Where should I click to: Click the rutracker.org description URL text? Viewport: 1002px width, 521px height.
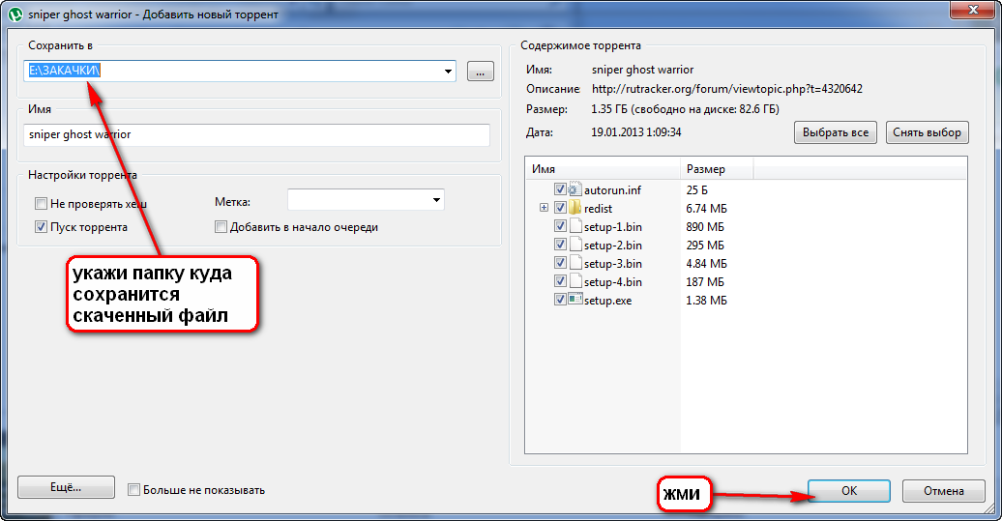(x=726, y=89)
